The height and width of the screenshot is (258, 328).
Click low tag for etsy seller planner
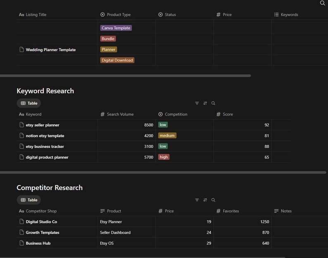tap(163, 125)
